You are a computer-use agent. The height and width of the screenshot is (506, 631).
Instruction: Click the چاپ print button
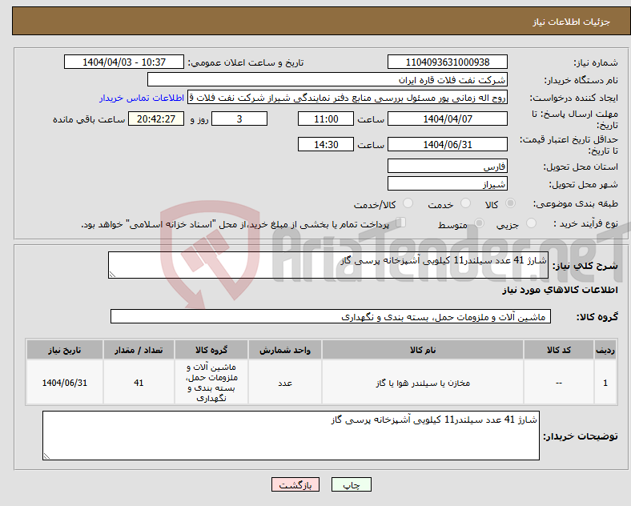point(351,484)
